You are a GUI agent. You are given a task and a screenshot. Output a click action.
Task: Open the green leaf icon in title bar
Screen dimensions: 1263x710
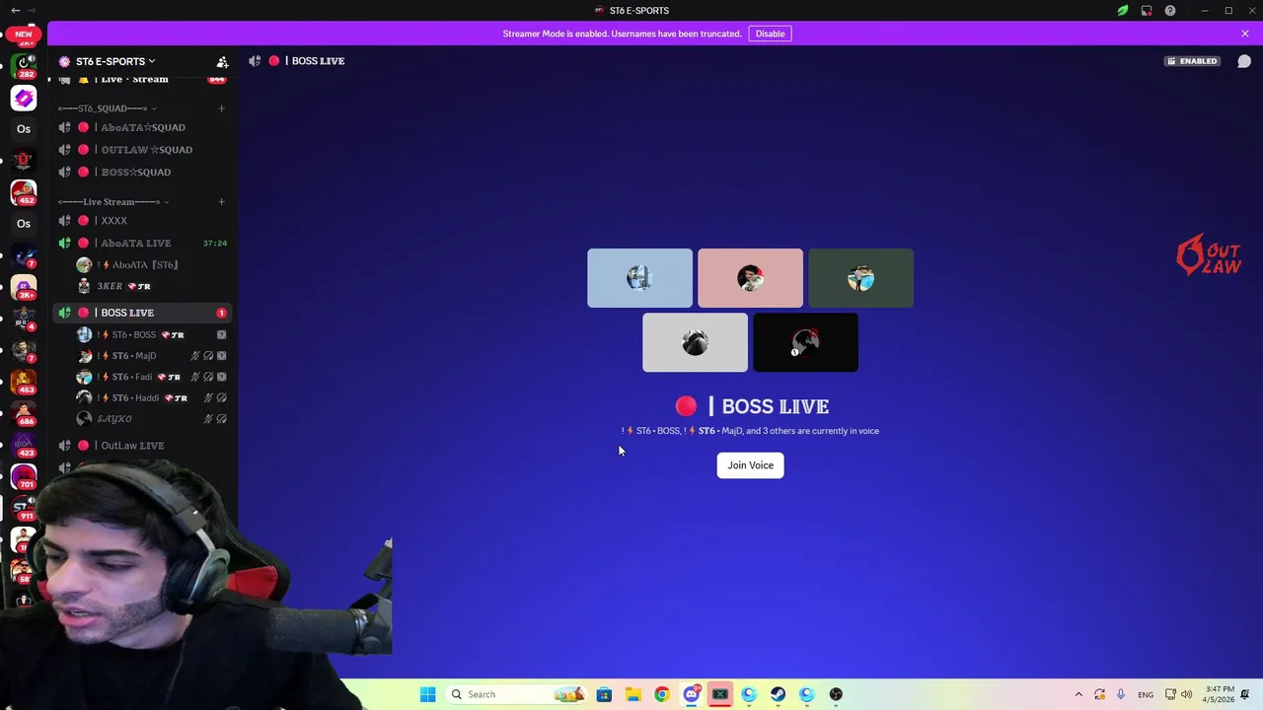(x=1123, y=11)
